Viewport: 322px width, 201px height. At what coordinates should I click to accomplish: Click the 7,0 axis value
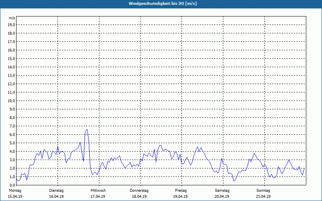[x=12, y=126]
